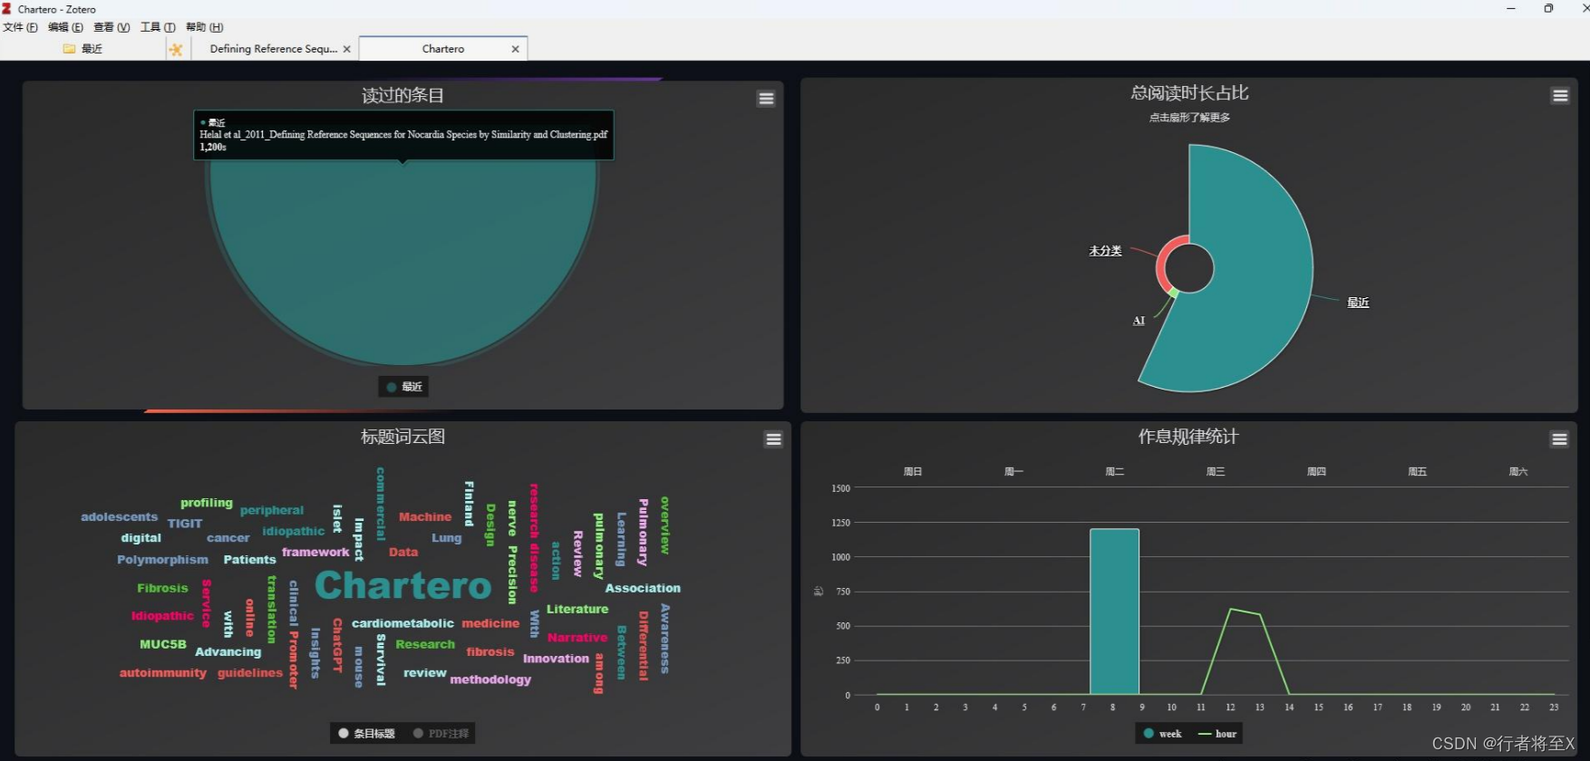Open the hamburger menu on 标题词云图 panel
The width and height of the screenshot is (1590, 761).
click(773, 439)
